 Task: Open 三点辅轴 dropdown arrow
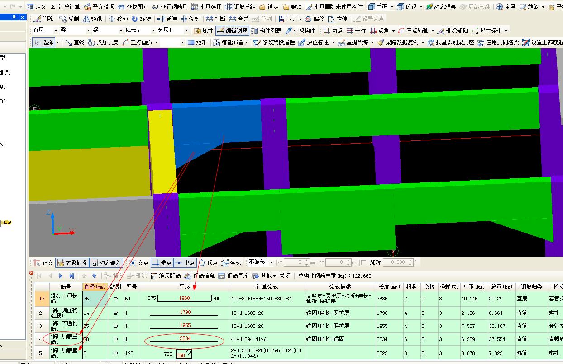click(432, 31)
